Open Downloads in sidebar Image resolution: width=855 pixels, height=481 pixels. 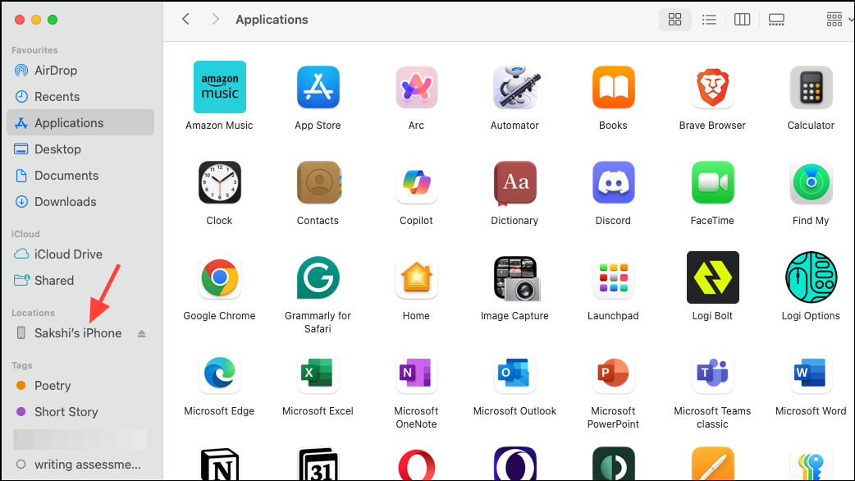tap(80, 201)
